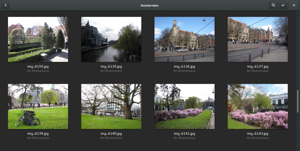Image resolution: width=300 pixels, height=151 pixels.
Task: Open flower path photo thumbnail img_6141.jpg
Action: 184,106
